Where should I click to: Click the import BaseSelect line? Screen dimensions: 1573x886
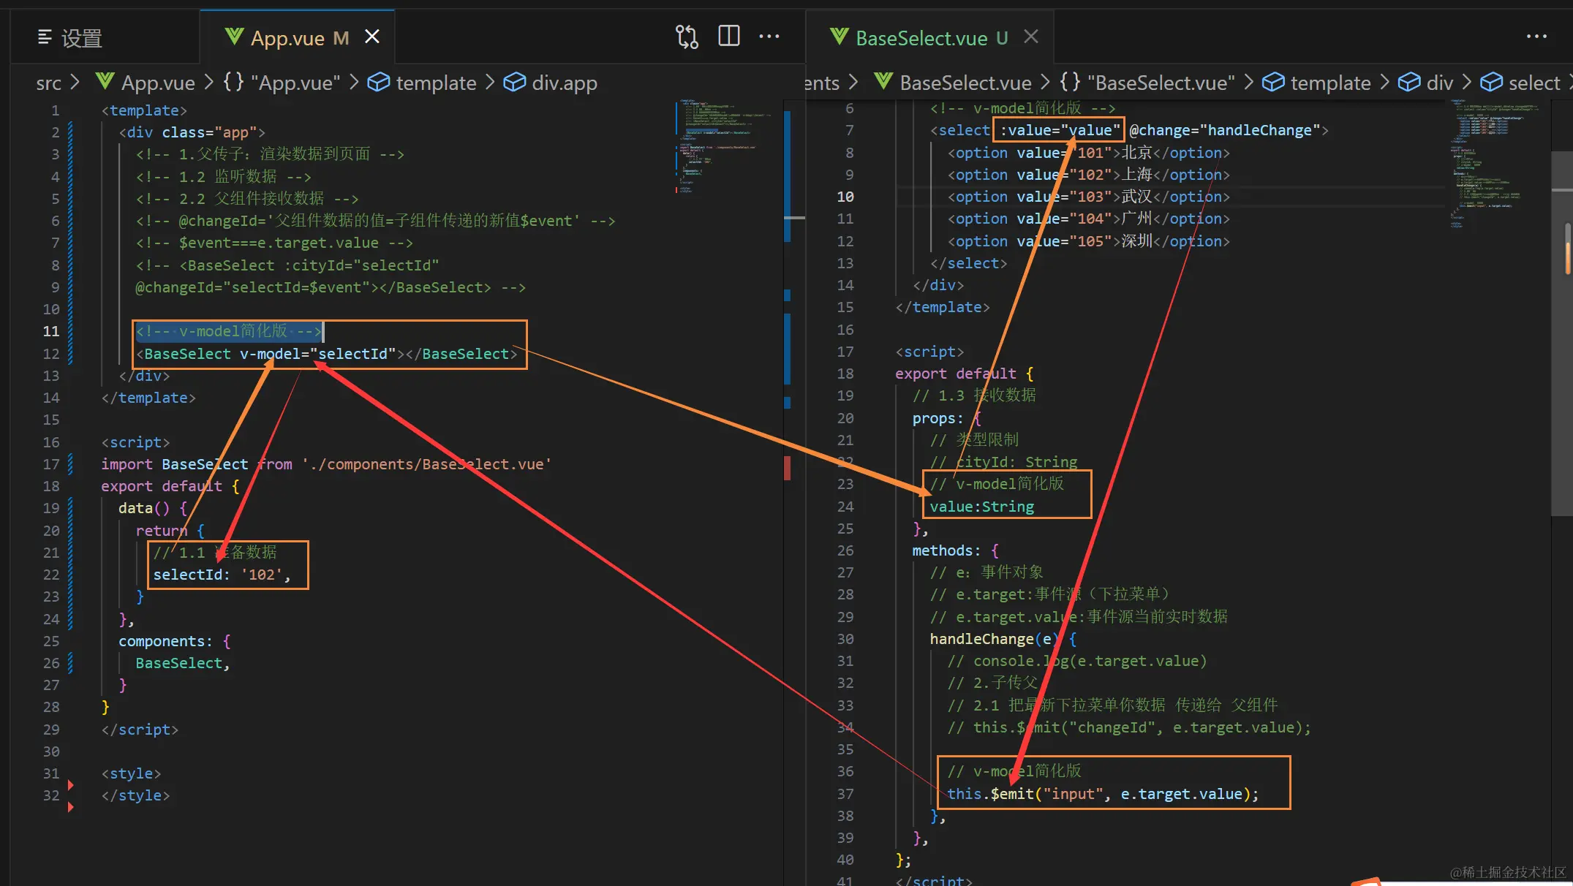[326, 465]
